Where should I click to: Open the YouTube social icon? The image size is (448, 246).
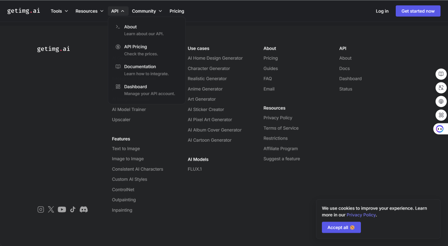click(x=62, y=210)
